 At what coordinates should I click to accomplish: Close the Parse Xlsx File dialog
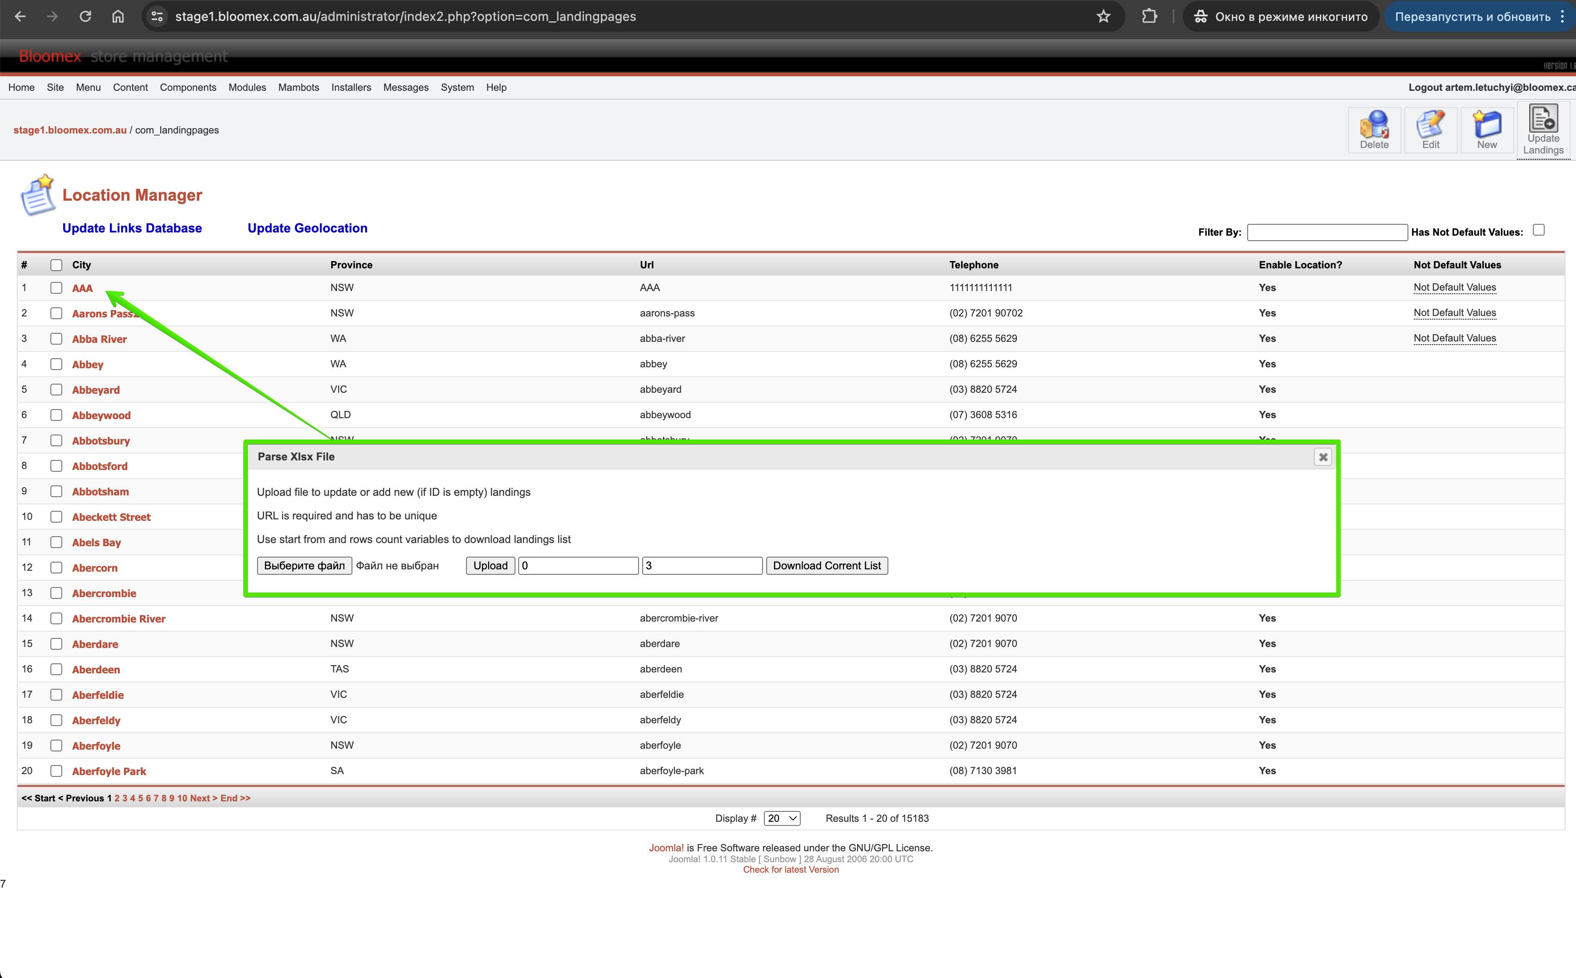(x=1323, y=457)
